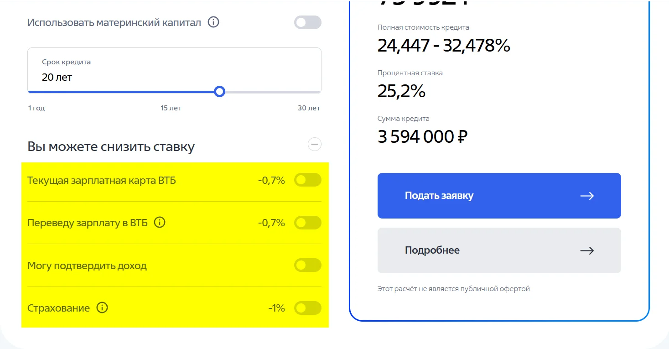669x349 pixels.
Task: Click the minus icon above the discount list
Action: 314,144
